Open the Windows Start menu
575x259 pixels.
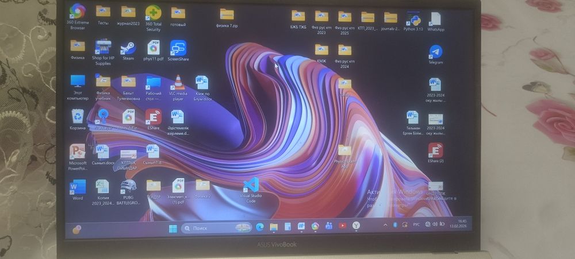click(173, 228)
